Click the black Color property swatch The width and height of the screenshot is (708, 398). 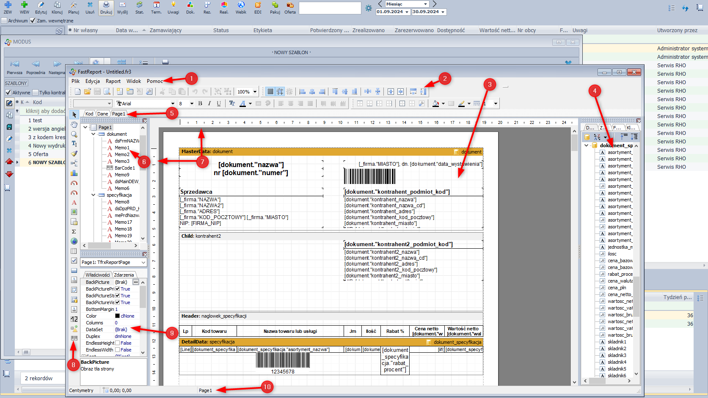pos(118,316)
